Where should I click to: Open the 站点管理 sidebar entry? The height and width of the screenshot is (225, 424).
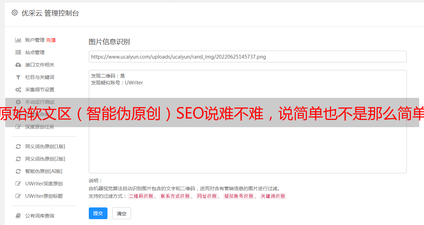35,52
